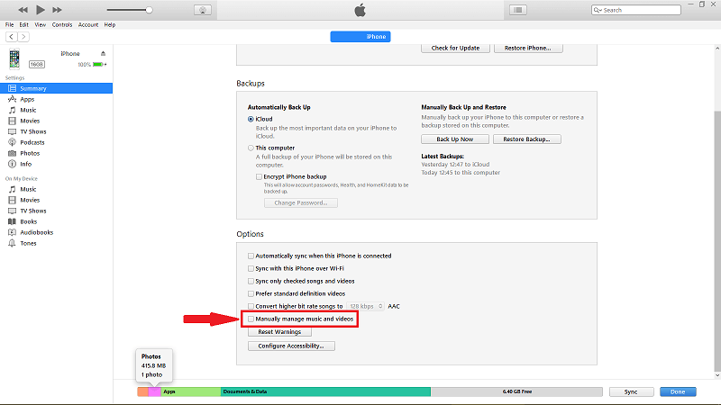Click the Documents & Data storage segment
The height and width of the screenshot is (405, 721).
pyautogui.click(x=325, y=391)
